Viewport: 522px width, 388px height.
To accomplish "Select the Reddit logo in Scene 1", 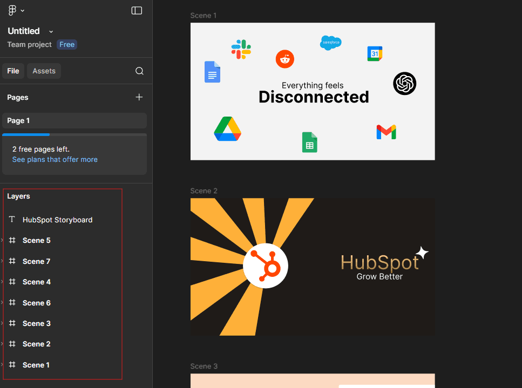I will (285, 59).
